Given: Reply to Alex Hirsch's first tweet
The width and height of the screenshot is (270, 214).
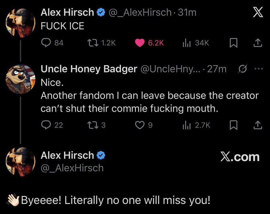Looking at the screenshot, I should (x=46, y=43).
